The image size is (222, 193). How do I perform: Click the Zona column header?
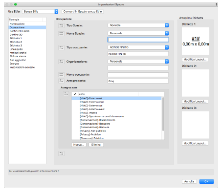[109, 94]
